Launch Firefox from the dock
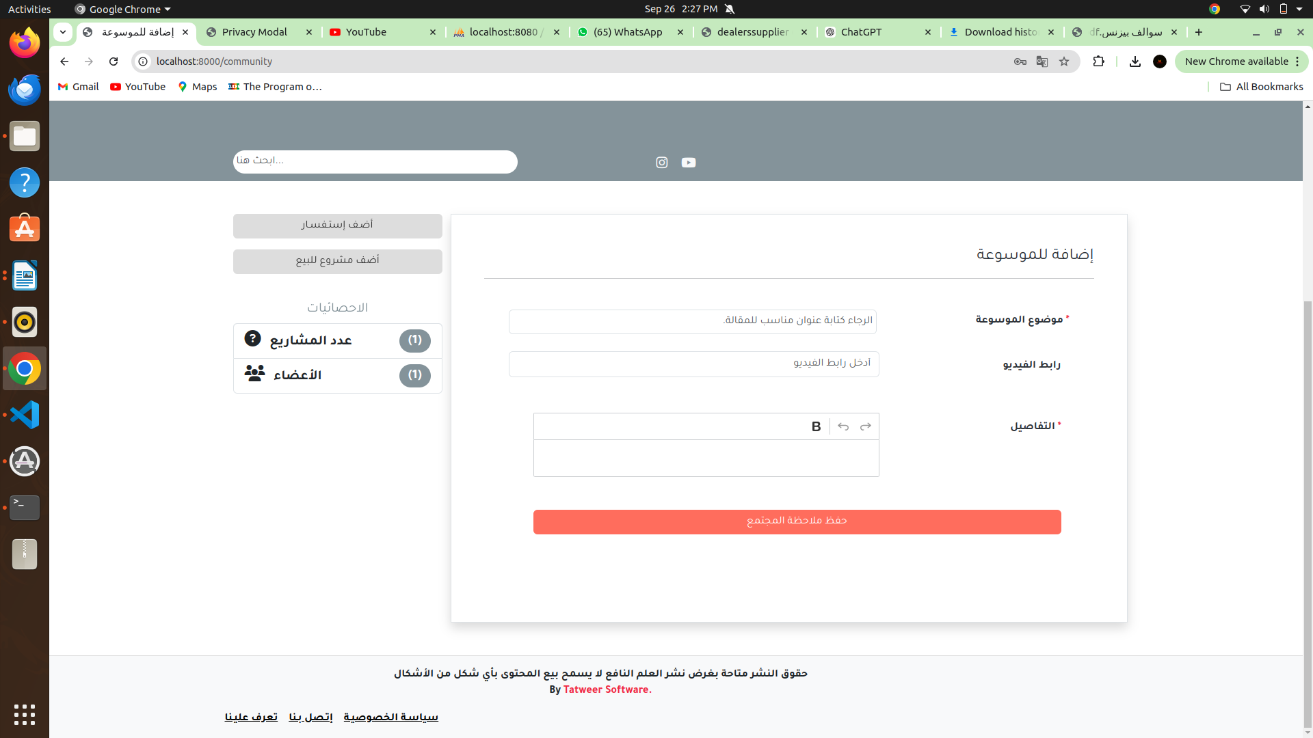 point(24,42)
